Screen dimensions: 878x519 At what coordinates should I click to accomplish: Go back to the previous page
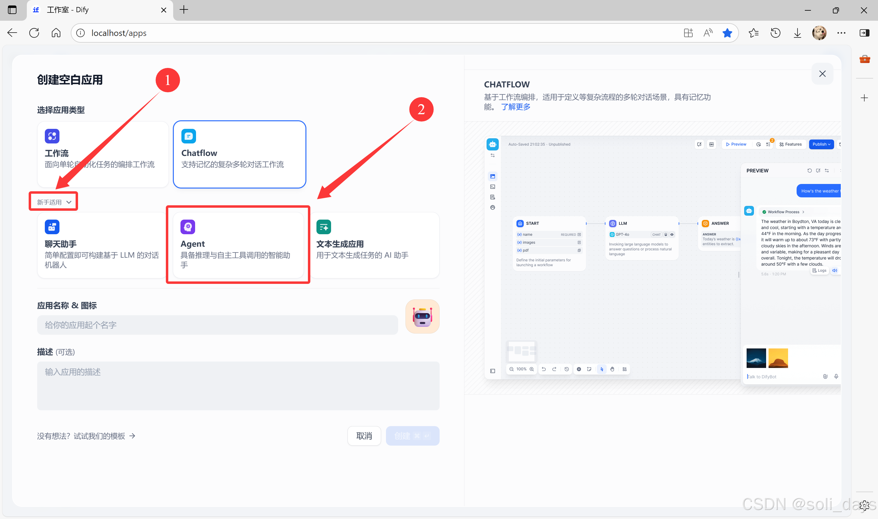(x=12, y=33)
